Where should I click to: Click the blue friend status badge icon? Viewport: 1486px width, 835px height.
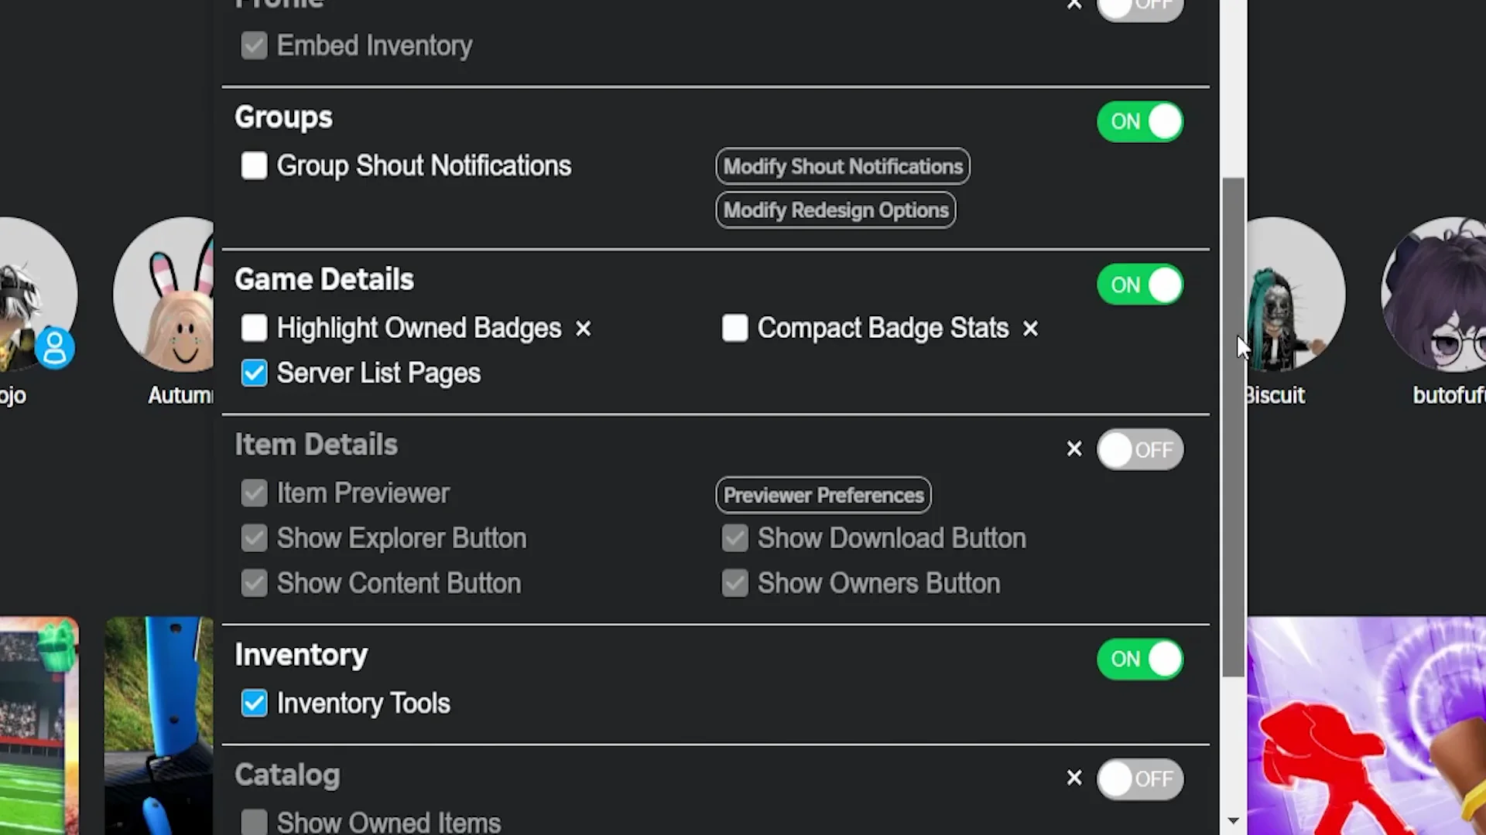tap(55, 348)
